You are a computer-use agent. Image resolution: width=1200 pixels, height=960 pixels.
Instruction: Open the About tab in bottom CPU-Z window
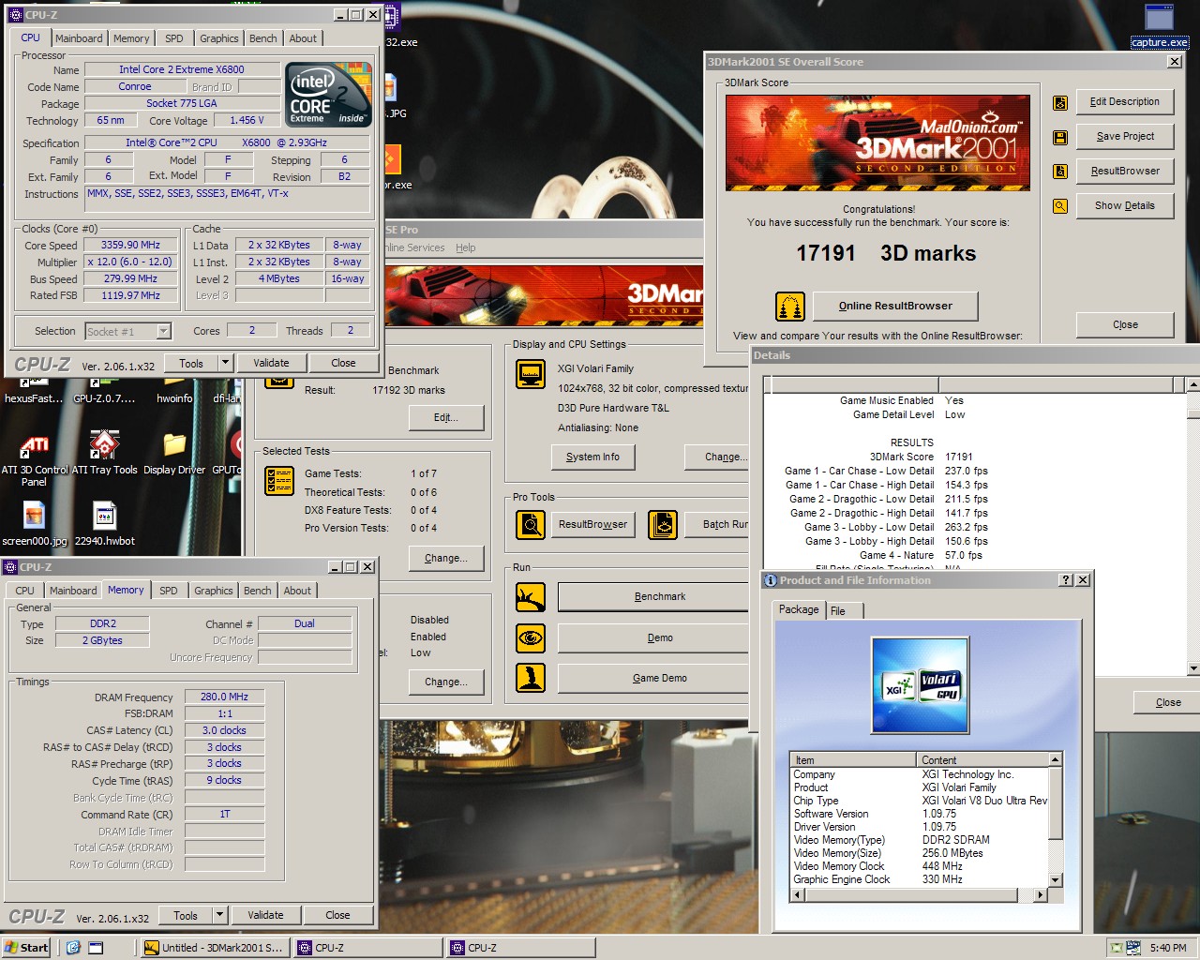point(297,591)
